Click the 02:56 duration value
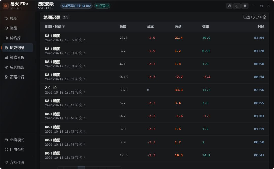This screenshot has height=169, width=274. pos(259,90)
